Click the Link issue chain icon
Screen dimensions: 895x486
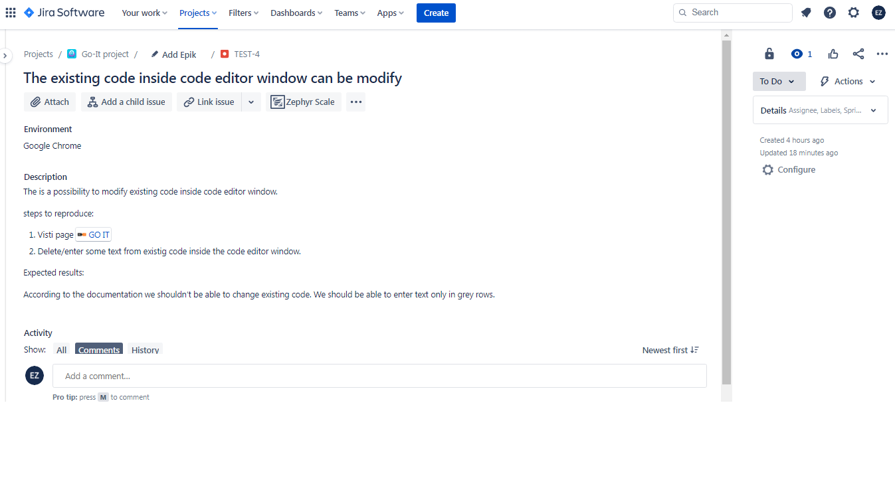coord(188,102)
